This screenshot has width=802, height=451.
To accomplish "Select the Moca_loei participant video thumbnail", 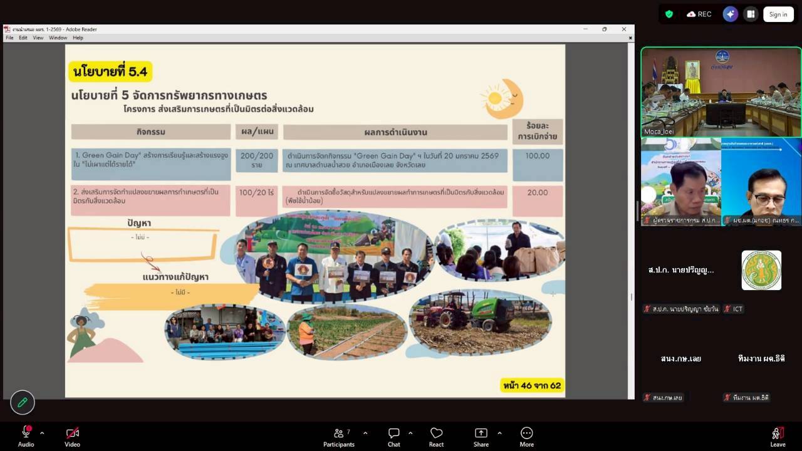I will click(x=721, y=93).
